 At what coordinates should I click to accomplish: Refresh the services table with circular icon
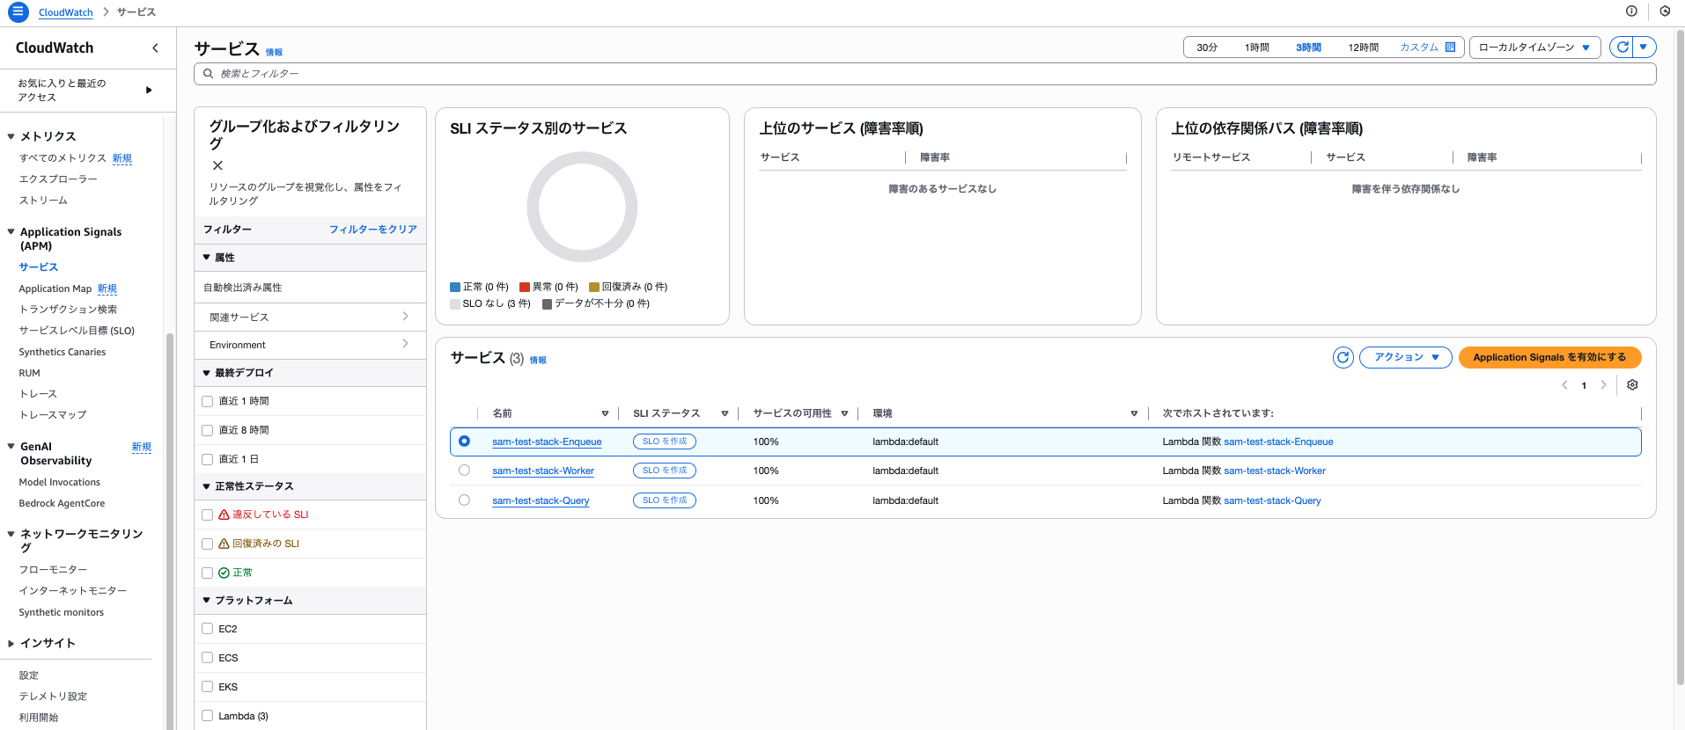click(1343, 357)
